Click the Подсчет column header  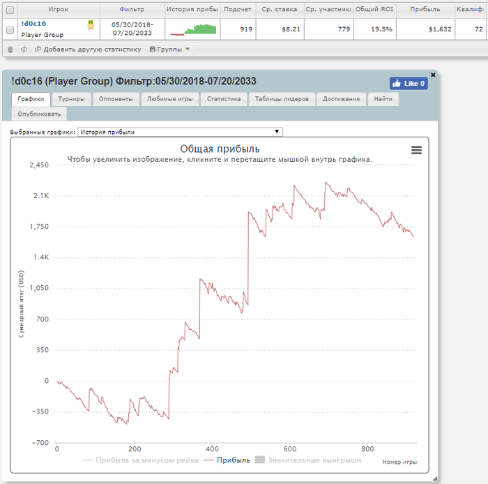pyautogui.click(x=238, y=9)
